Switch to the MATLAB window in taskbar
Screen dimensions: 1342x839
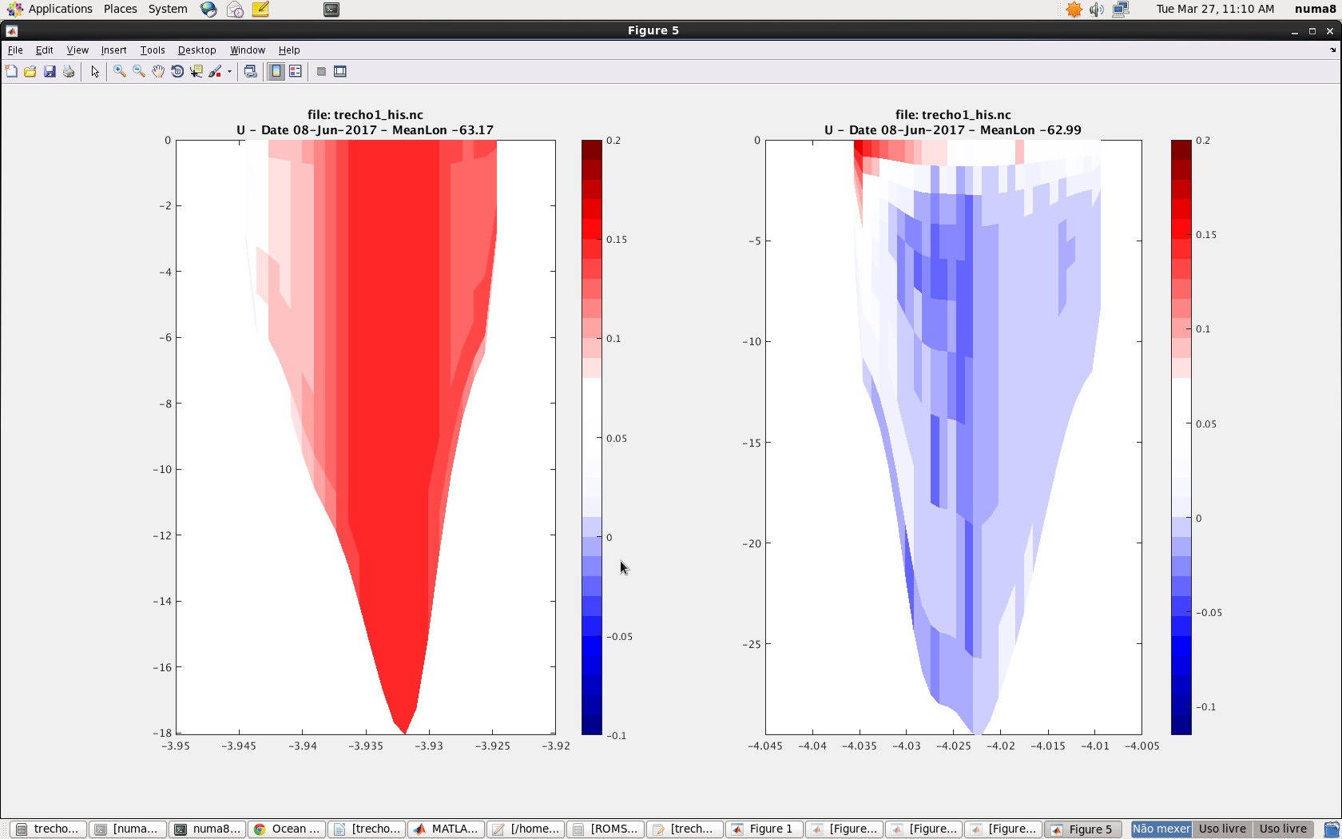pyautogui.click(x=446, y=829)
